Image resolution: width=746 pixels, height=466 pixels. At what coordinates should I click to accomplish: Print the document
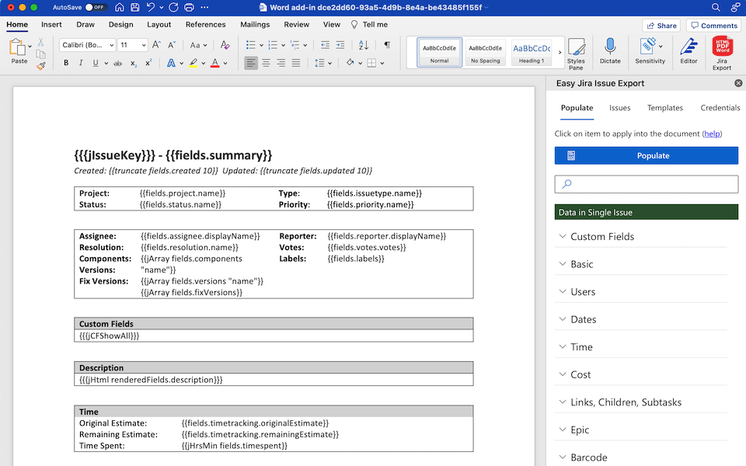pyautogui.click(x=189, y=7)
